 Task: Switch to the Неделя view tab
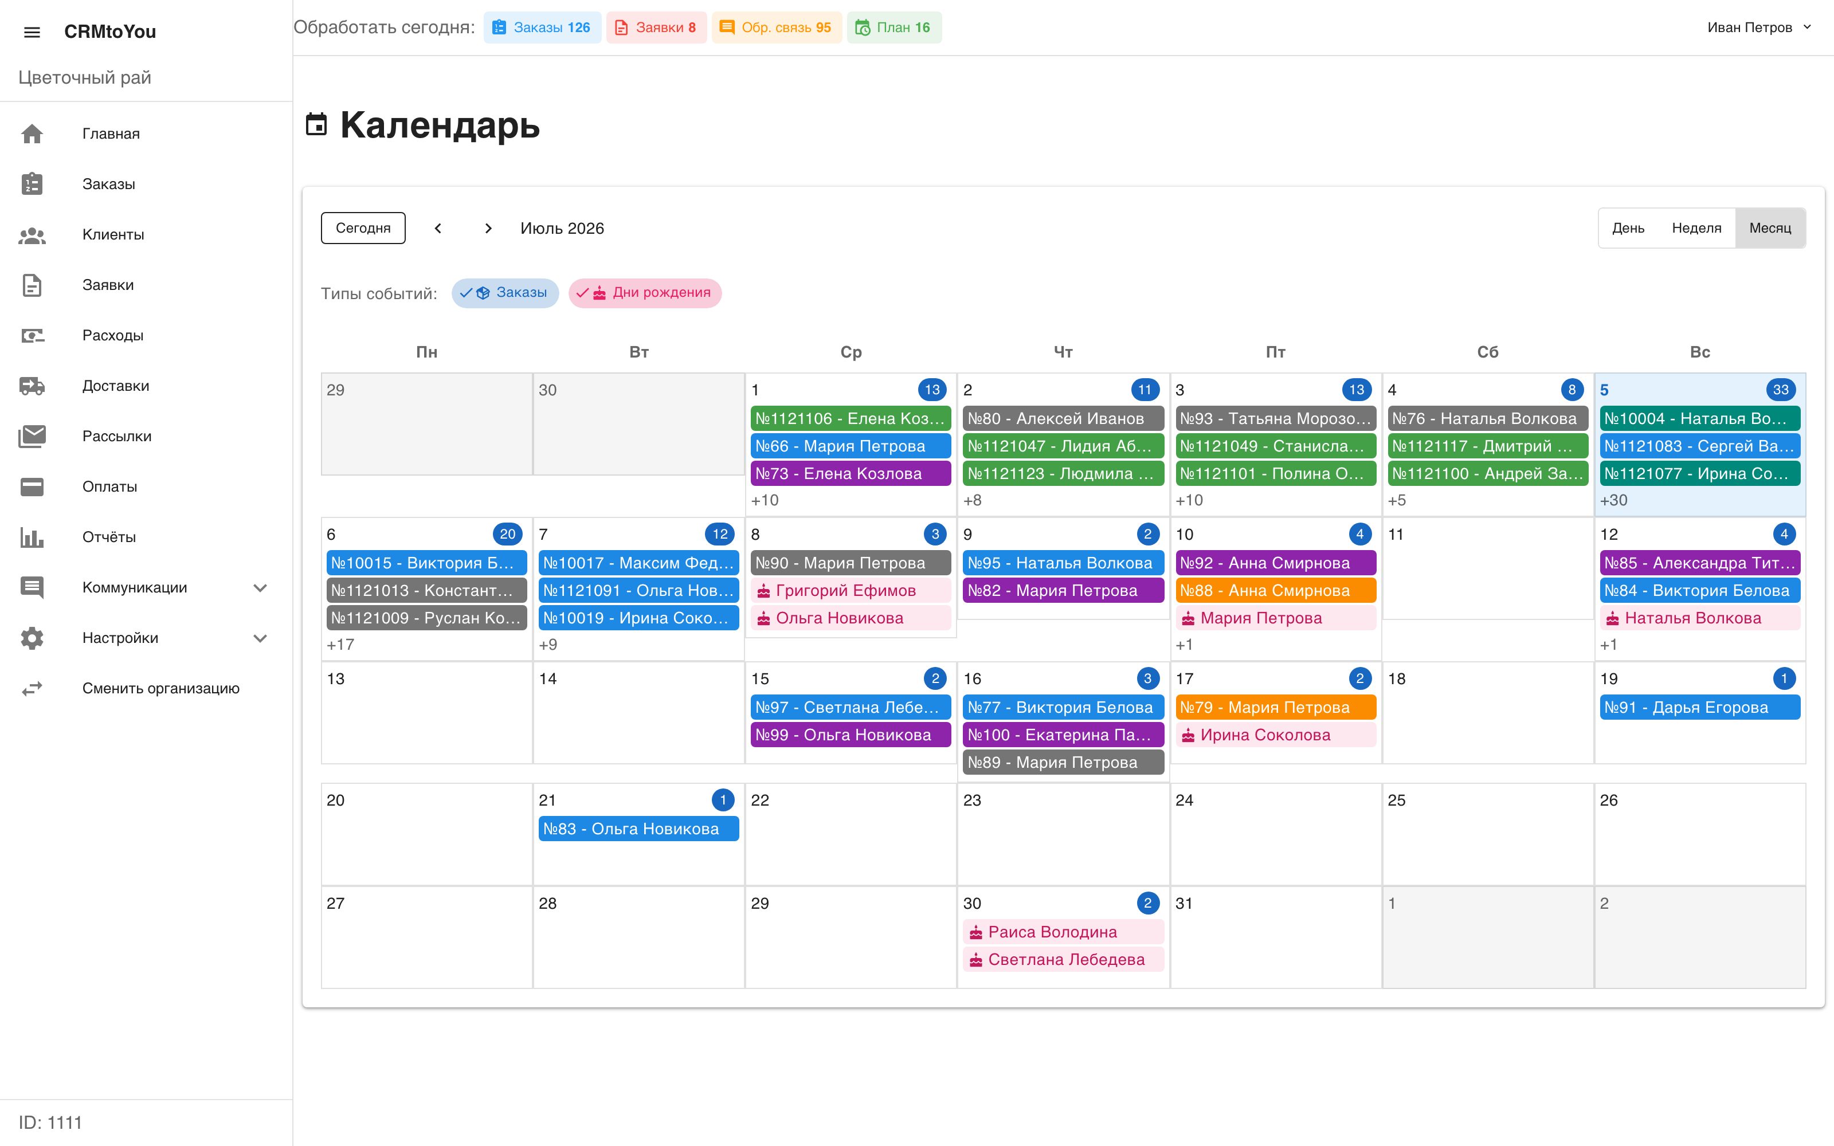pos(1696,228)
